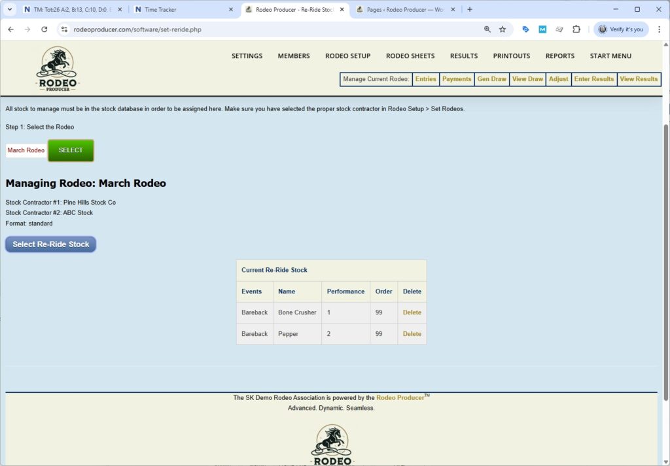Viewport: 670px width, 466px height.
Task: Click the RODEO logo in the page footer
Action: pyautogui.click(x=332, y=443)
